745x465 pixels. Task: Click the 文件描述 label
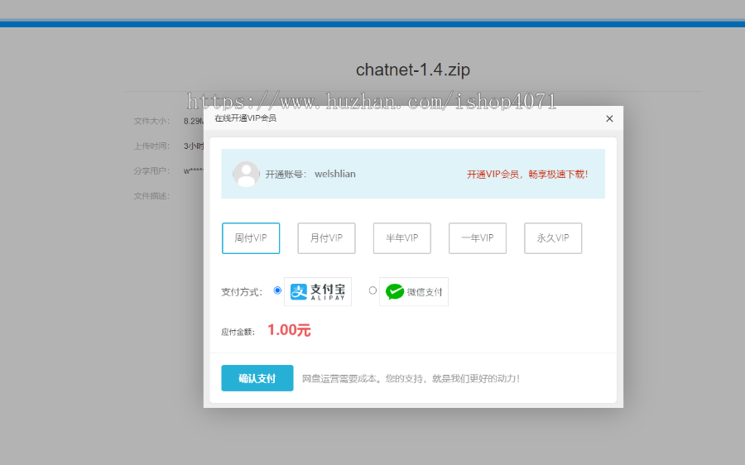(x=151, y=196)
